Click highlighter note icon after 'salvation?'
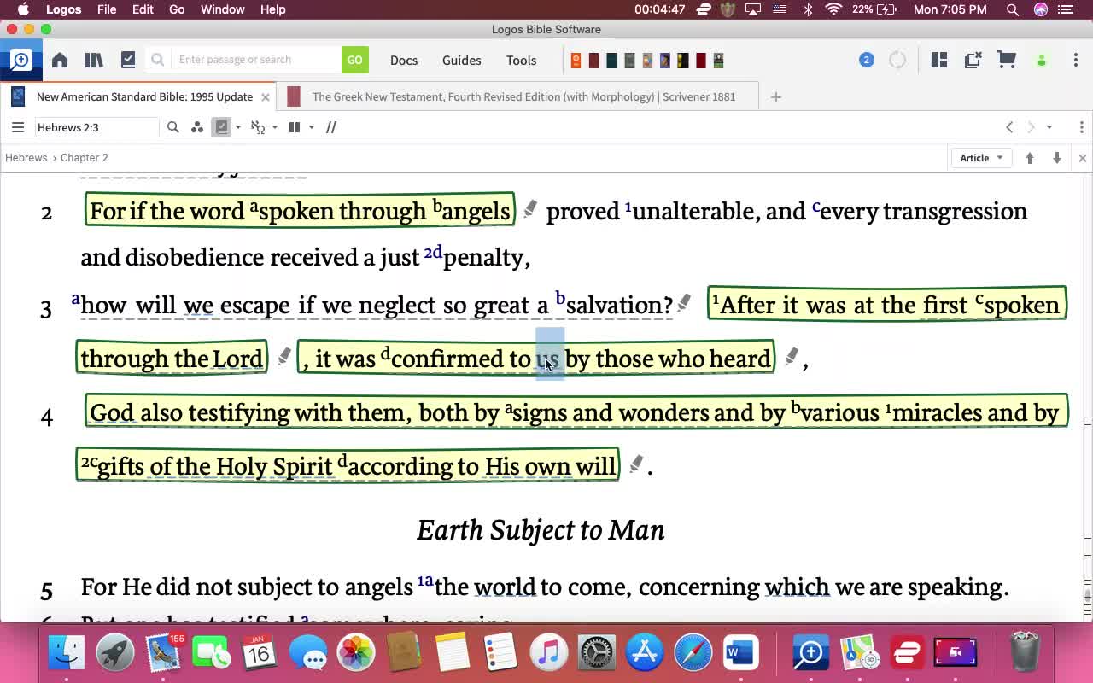Image resolution: width=1093 pixels, height=683 pixels. pos(684,303)
